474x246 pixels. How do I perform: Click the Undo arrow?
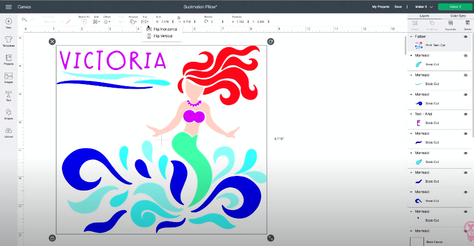[24, 20]
